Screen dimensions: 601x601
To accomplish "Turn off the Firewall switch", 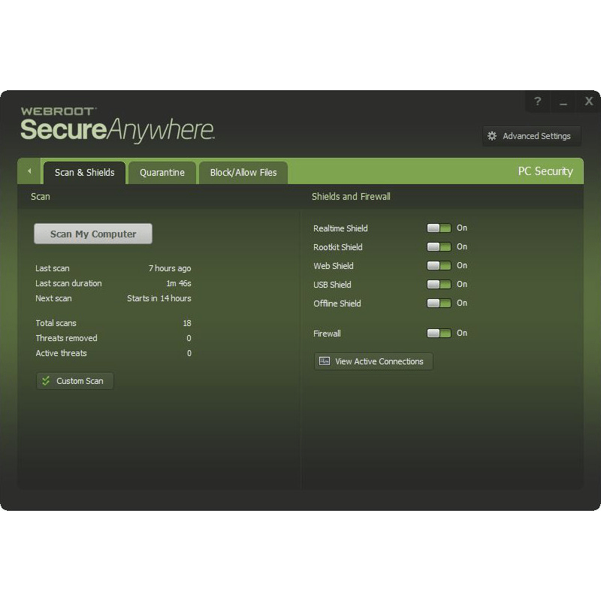I will coord(439,333).
